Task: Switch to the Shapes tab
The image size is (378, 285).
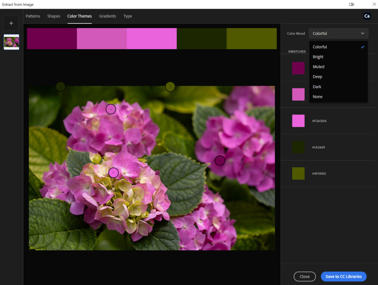Action: point(54,16)
